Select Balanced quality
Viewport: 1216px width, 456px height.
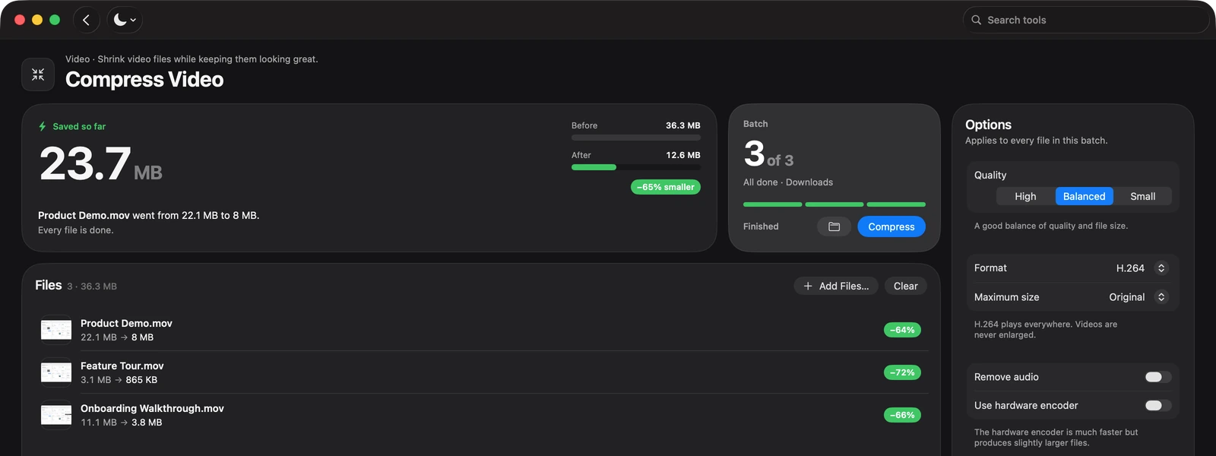pyautogui.click(x=1085, y=196)
